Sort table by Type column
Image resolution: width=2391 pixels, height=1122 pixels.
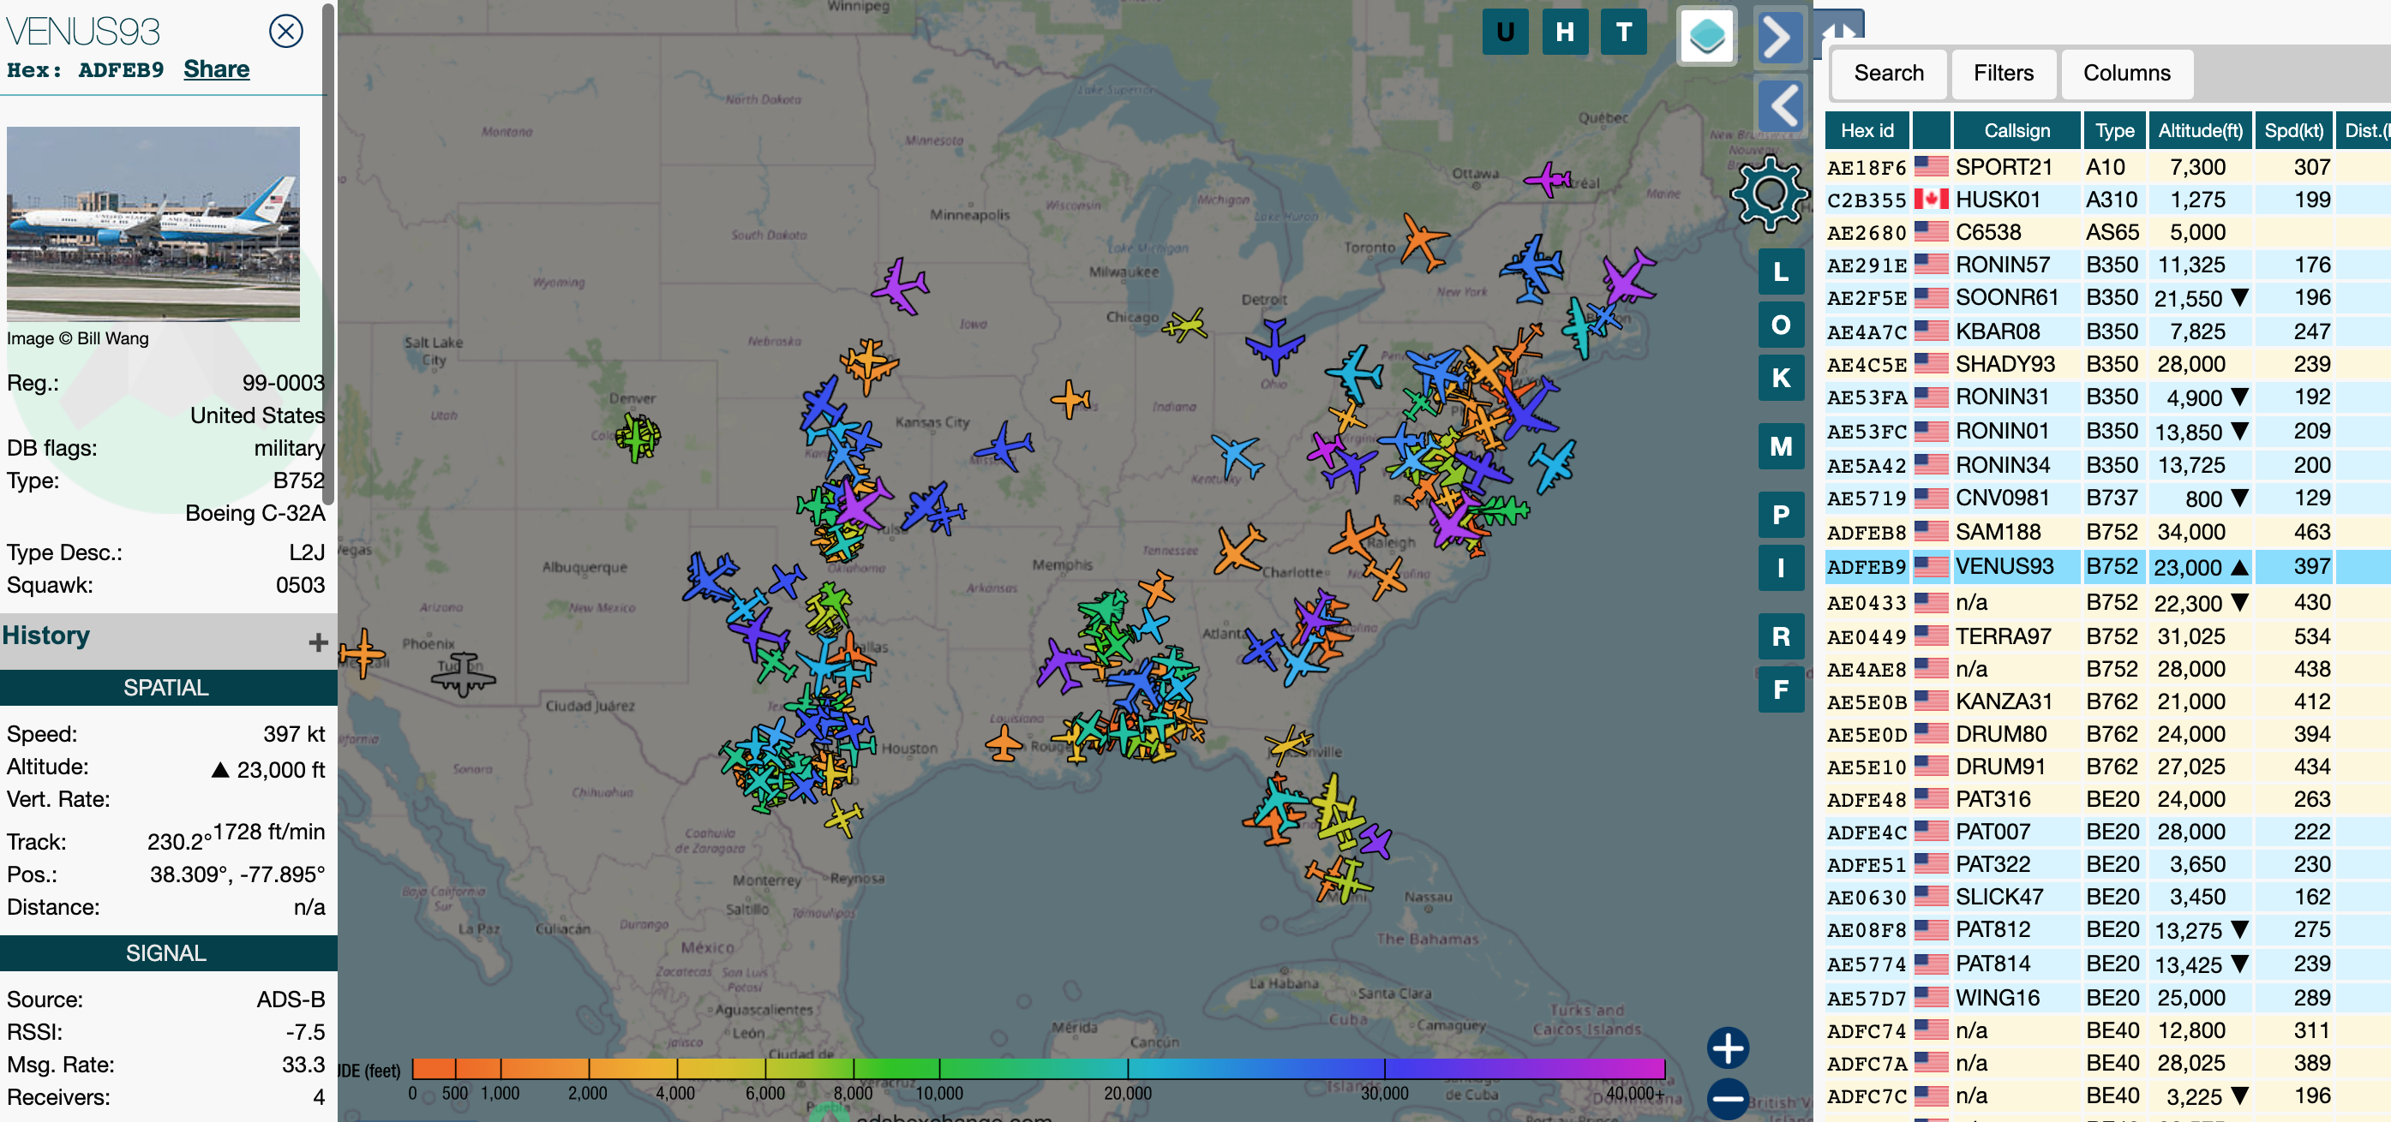pos(2113,131)
